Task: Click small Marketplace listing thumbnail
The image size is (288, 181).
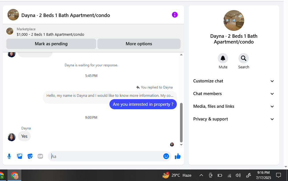Action: (x=10, y=31)
